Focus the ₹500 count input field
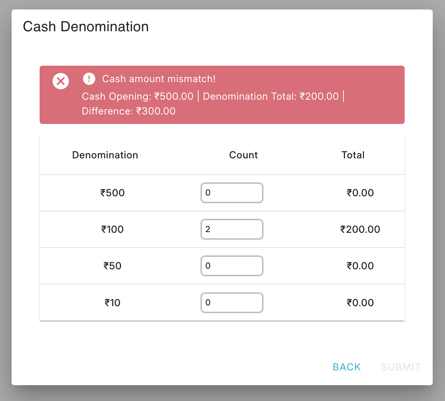Viewport: 445px width, 401px height. (232, 193)
